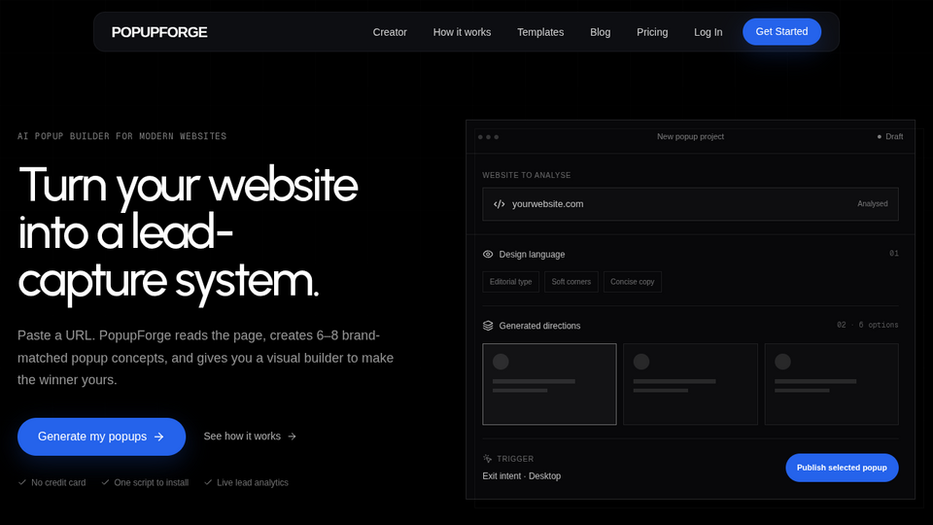Click checkmark beside One script to install
The height and width of the screenshot is (525, 933).
(105, 482)
